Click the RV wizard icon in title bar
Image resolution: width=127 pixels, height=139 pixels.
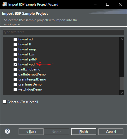[x=5, y=4]
